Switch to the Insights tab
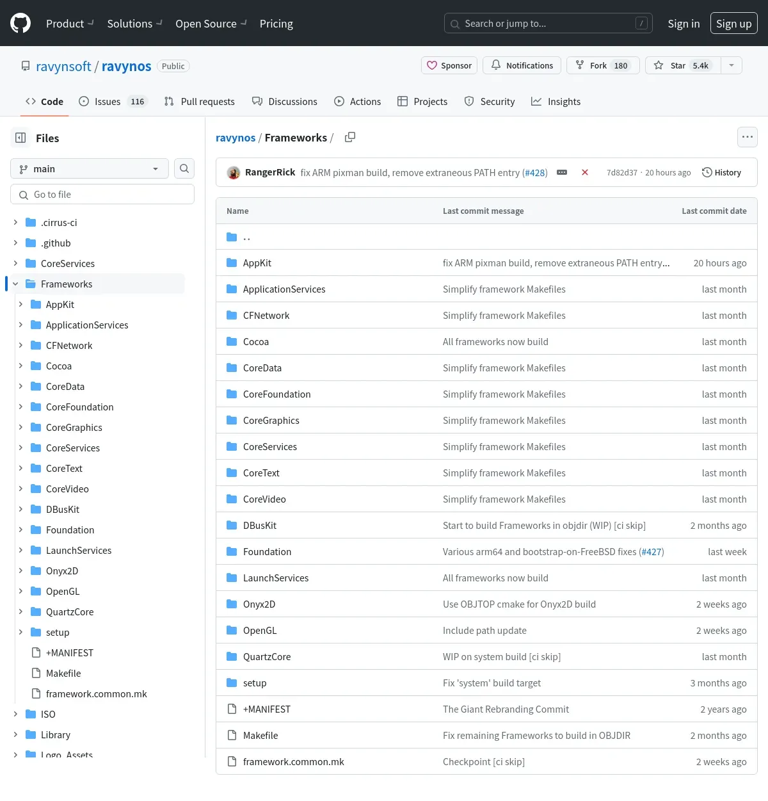Screen dimensions: 768x801 556,101
